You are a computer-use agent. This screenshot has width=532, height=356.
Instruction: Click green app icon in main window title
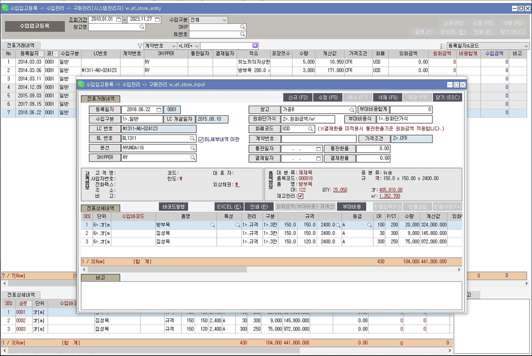tap(5, 8)
